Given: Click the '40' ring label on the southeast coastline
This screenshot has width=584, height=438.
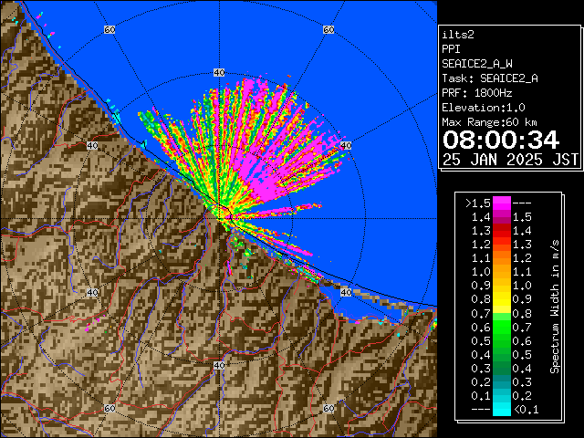Looking at the screenshot, I should click(346, 292).
